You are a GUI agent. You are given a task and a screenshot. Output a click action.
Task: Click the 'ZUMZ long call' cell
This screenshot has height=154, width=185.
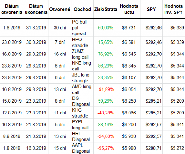82,54
